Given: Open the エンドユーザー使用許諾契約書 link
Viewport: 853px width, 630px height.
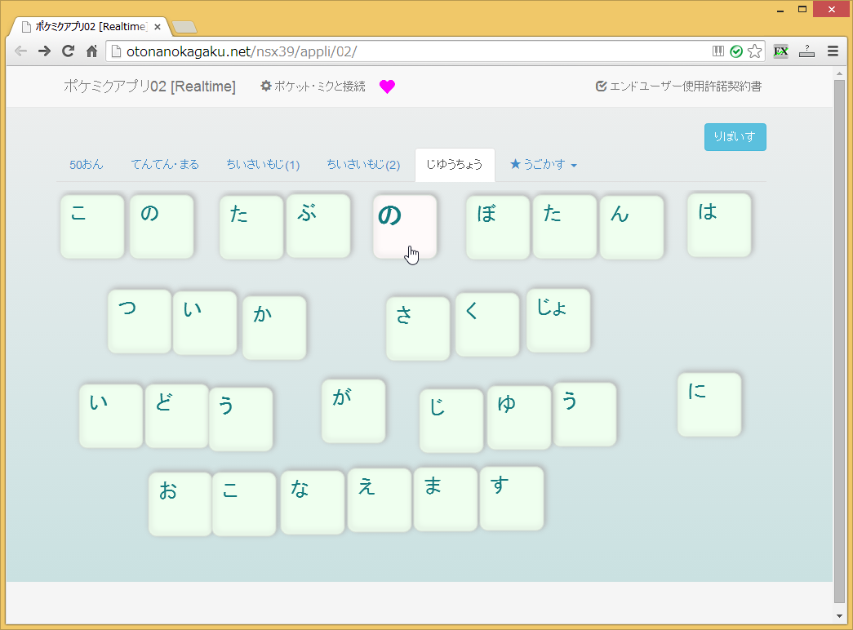Looking at the screenshot, I should [679, 87].
